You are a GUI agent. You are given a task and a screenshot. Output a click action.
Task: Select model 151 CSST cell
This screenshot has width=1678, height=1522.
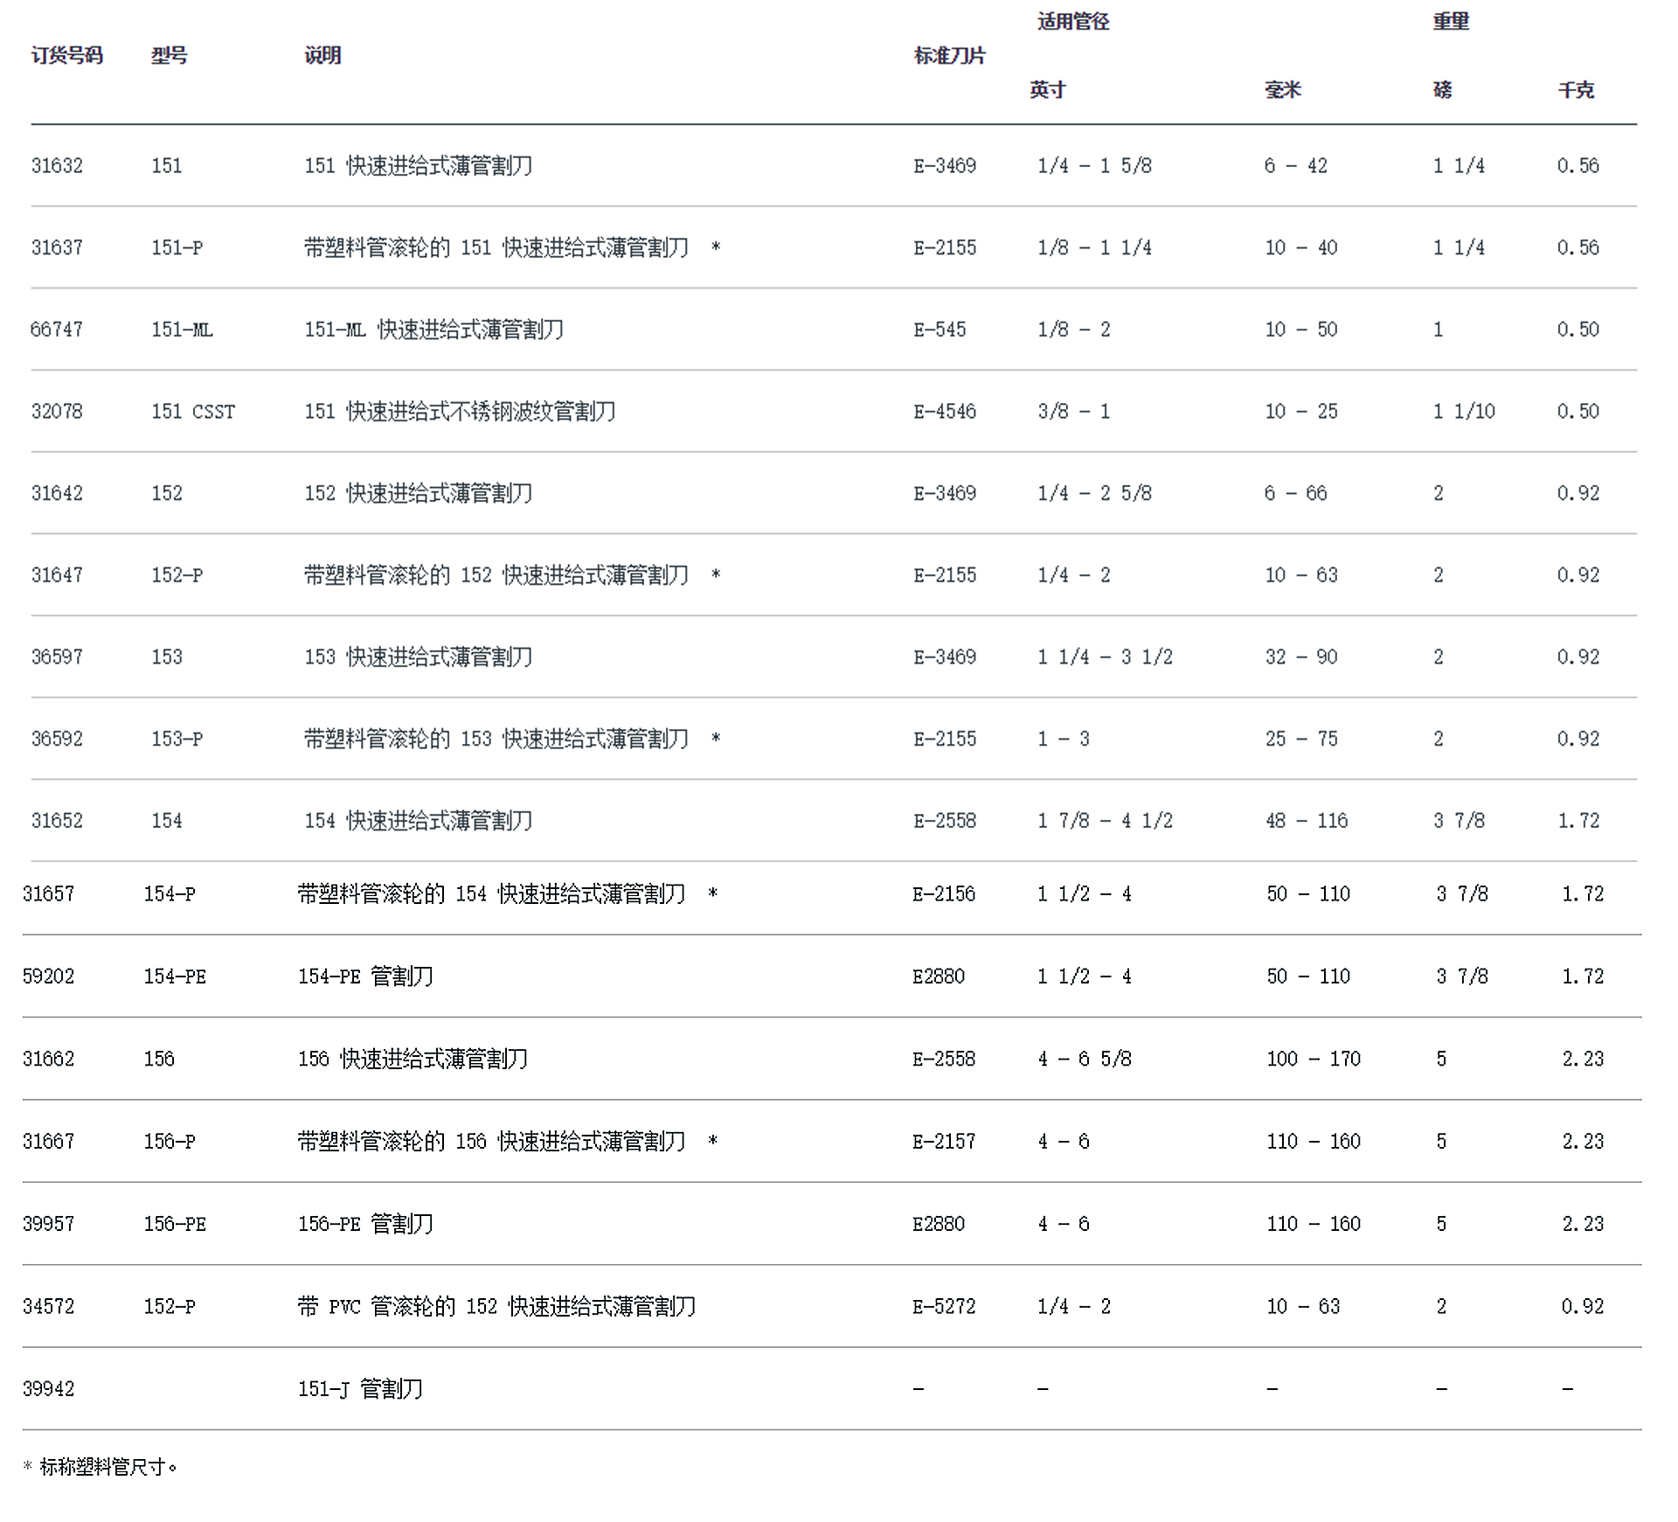coord(193,411)
